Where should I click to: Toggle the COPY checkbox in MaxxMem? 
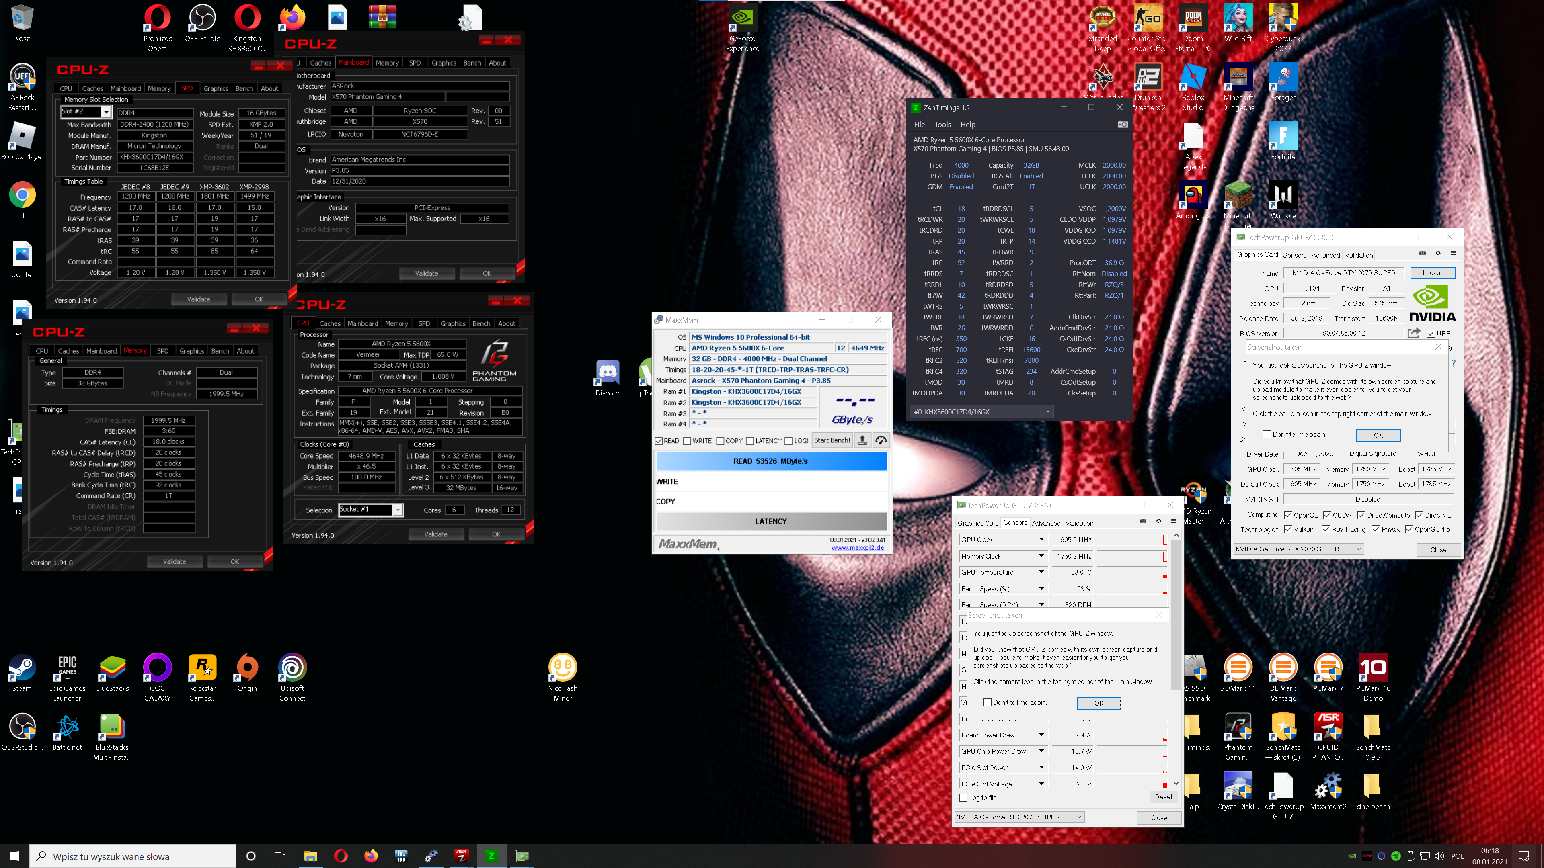[x=721, y=441]
